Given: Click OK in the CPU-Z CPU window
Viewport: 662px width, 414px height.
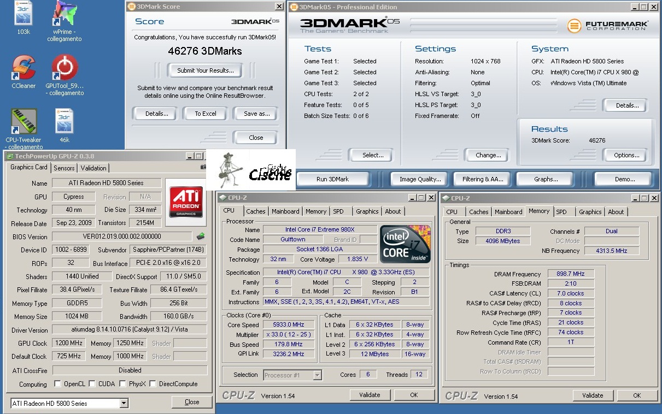Looking at the screenshot, I should [x=414, y=395].
